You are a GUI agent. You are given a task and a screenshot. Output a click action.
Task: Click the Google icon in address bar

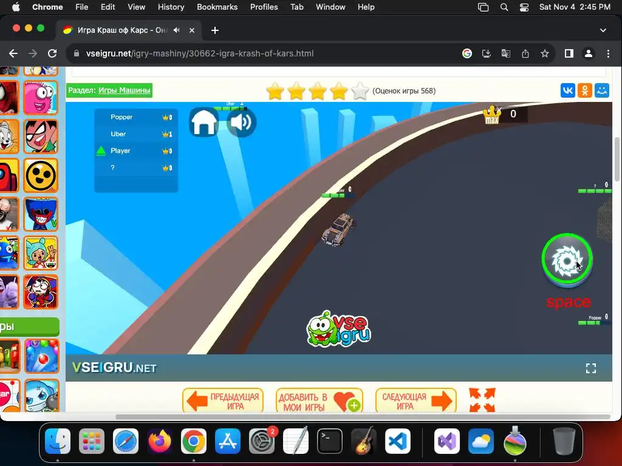pyautogui.click(x=467, y=53)
